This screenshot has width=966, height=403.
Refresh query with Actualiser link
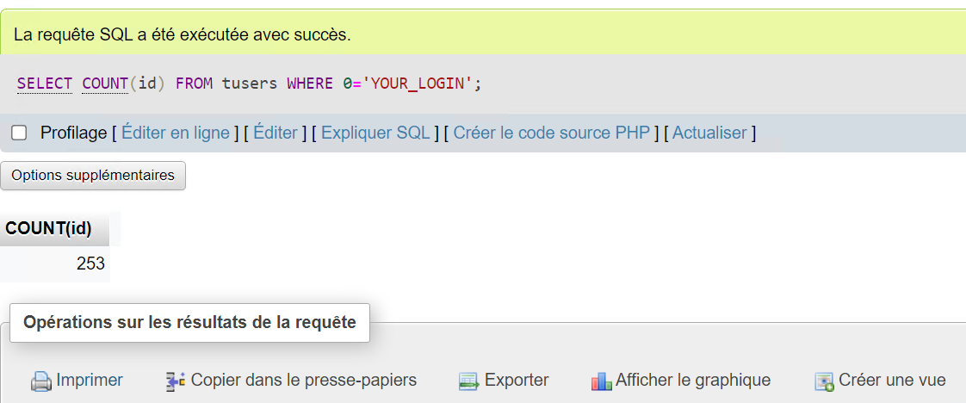click(709, 133)
